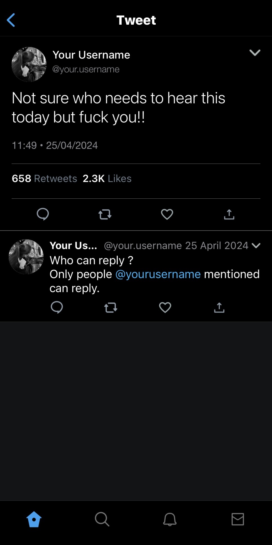Reply to the main tweet
272x545 pixels.
pyautogui.click(x=43, y=214)
